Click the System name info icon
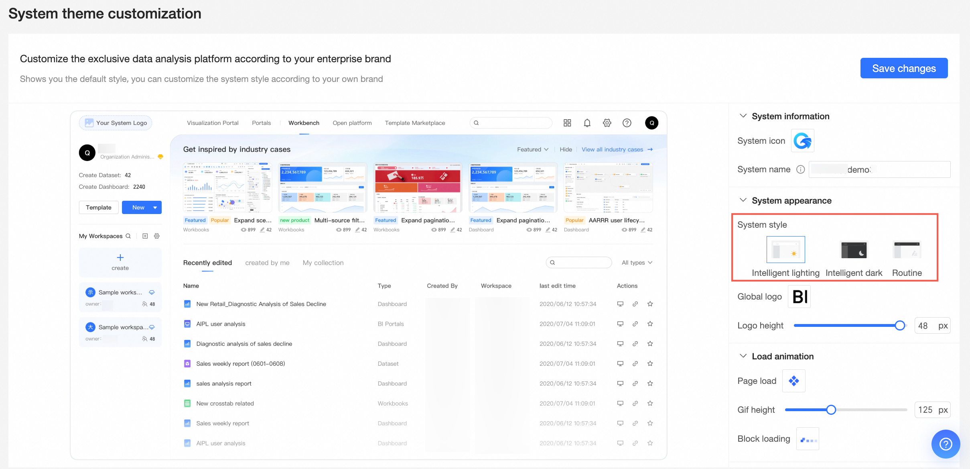This screenshot has height=469, width=970. [800, 169]
